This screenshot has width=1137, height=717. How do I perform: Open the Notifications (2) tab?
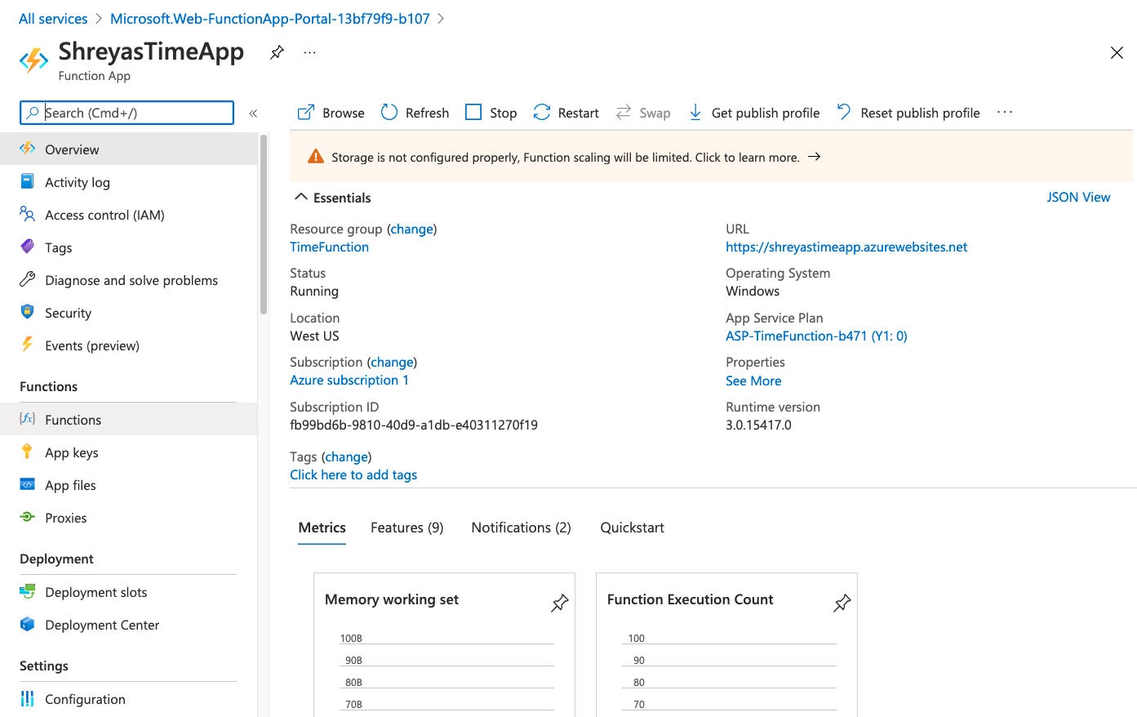[522, 528]
